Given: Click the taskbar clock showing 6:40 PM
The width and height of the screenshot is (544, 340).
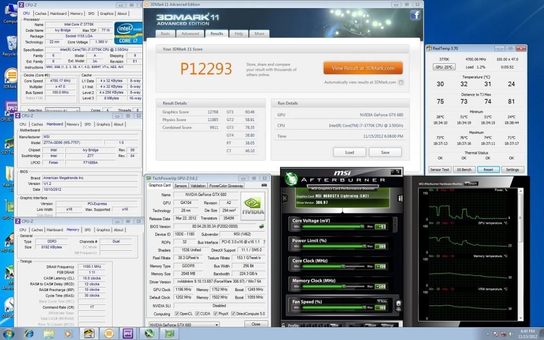Looking at the screenshot, I should pyautogui.click(x=528, y=334).
